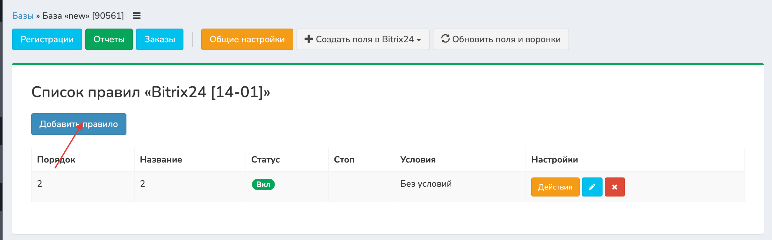Expand the Создать поля в Bitrix24 dropdown
Viewport: 772px width, 240px height.
[x=363, y=39]
